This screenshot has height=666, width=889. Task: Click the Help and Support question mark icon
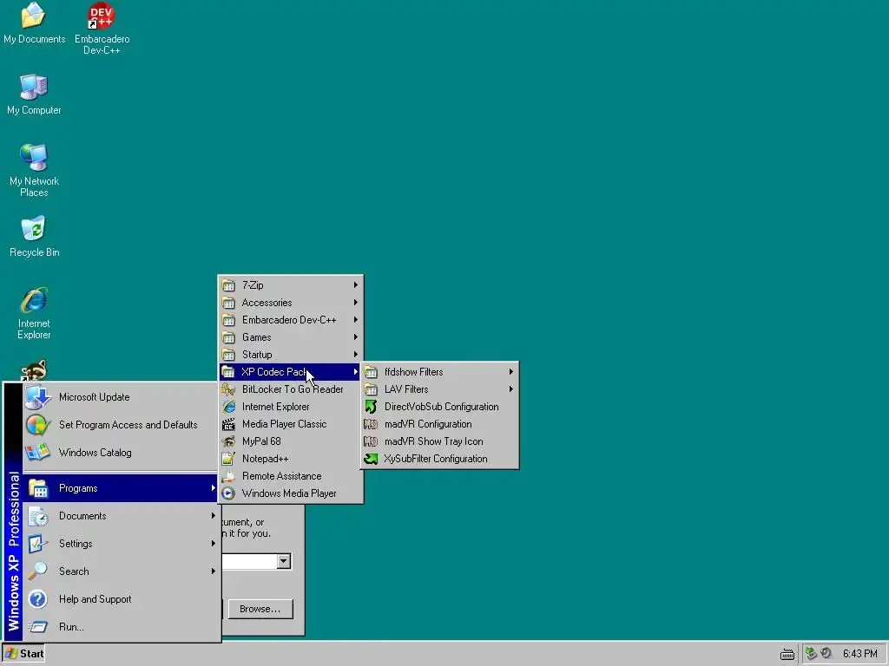coord(37,598)
